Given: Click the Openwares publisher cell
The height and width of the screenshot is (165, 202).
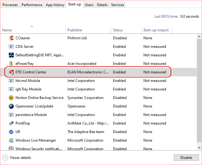Looking at the screenshot, I should pos(76,106).
